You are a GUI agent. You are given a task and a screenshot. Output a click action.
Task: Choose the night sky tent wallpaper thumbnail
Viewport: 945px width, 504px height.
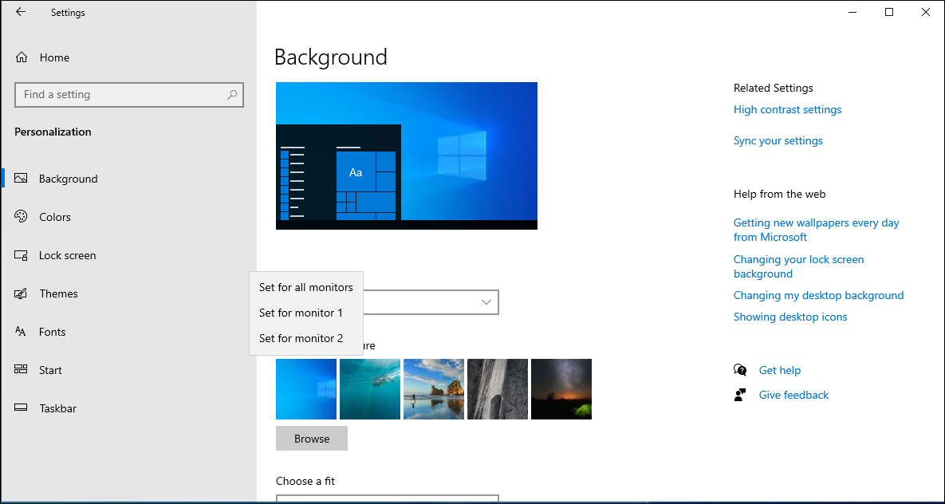(x=561, y=389)
